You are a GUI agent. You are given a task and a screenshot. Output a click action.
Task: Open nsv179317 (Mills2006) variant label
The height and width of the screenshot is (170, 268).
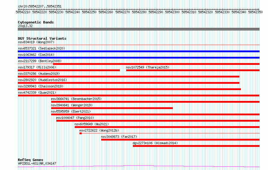point(37,67)
